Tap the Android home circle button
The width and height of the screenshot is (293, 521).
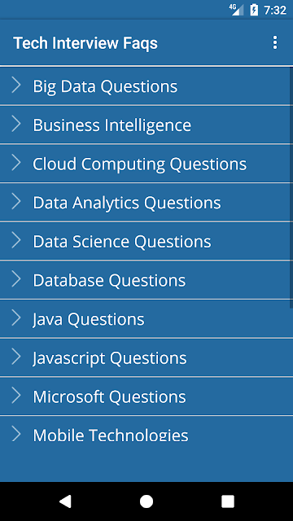[x=146, y=501]
